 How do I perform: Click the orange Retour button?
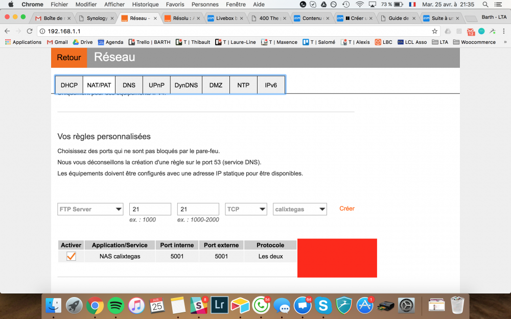click(69, 58)
